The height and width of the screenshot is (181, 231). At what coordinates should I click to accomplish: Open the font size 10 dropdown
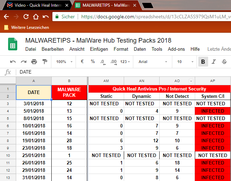(x=185, y=62)
